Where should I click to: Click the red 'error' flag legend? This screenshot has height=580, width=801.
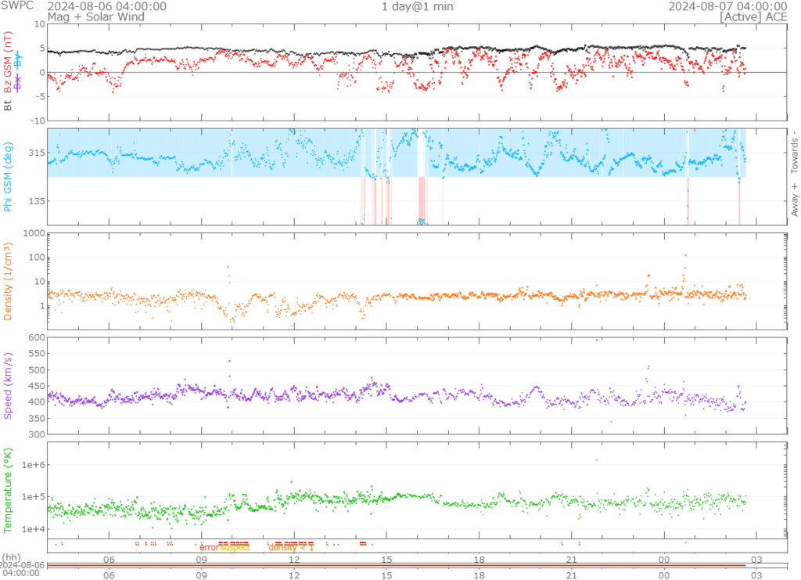point(209,547)
